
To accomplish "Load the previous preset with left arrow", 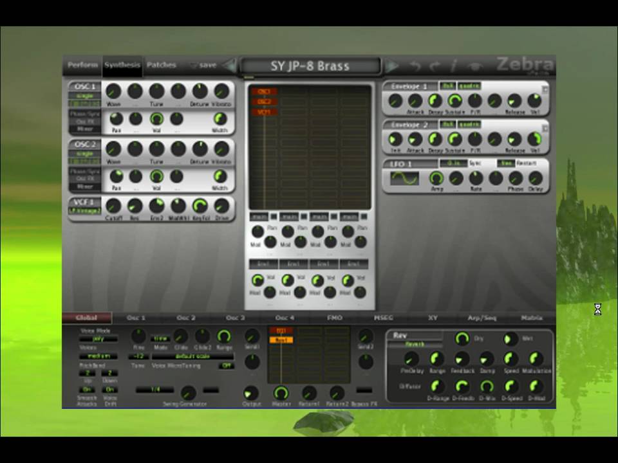I will [x=229, y=66].
